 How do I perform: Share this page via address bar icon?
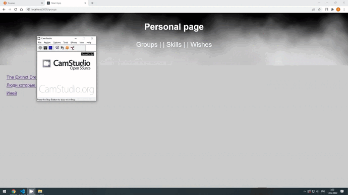[x=313, y=10]
